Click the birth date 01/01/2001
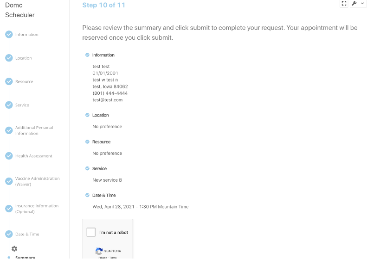This screenshot has height=259, width=367. click(105, 73)
